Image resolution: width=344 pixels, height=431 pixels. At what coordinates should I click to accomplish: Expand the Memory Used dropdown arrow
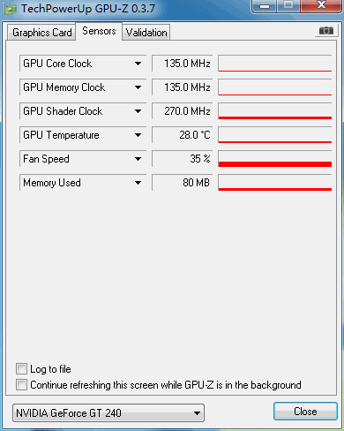point(138,183)
